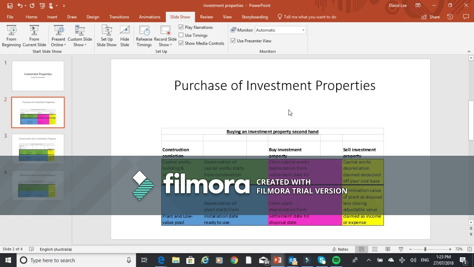Open the version history icon near Share
This screenshot has width=474, height=267.
450,17
